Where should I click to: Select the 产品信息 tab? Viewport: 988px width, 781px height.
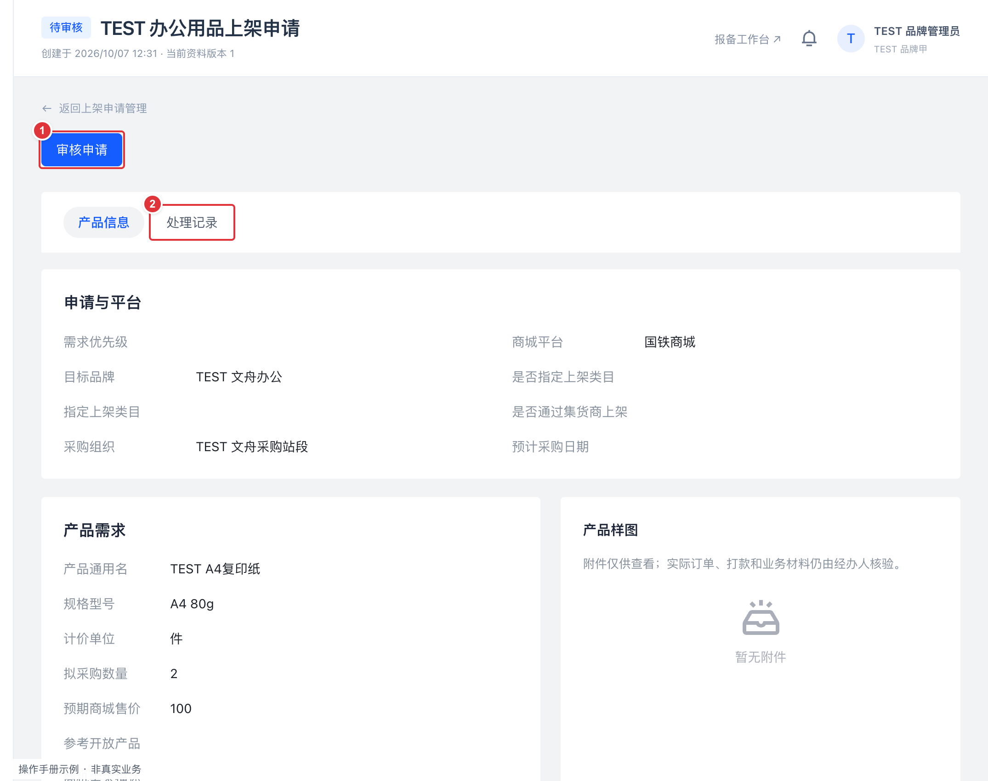click(x=103, y=222)
